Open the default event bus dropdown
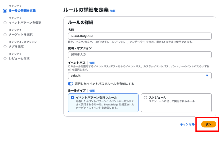The height and width of the screenshot is (141, 220). point(139,76)
